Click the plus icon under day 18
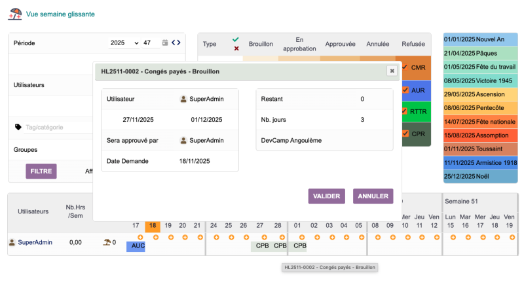Screen dimensions: 524x288 point(152,237)
